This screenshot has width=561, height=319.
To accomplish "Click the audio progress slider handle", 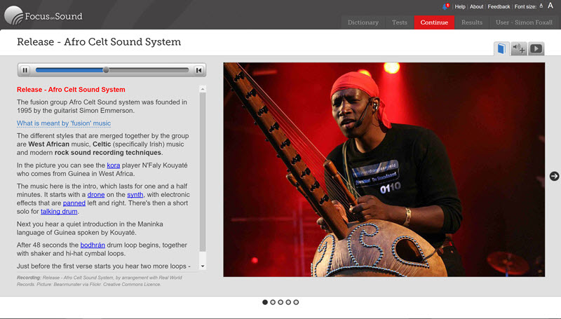I will coord(106,70).
